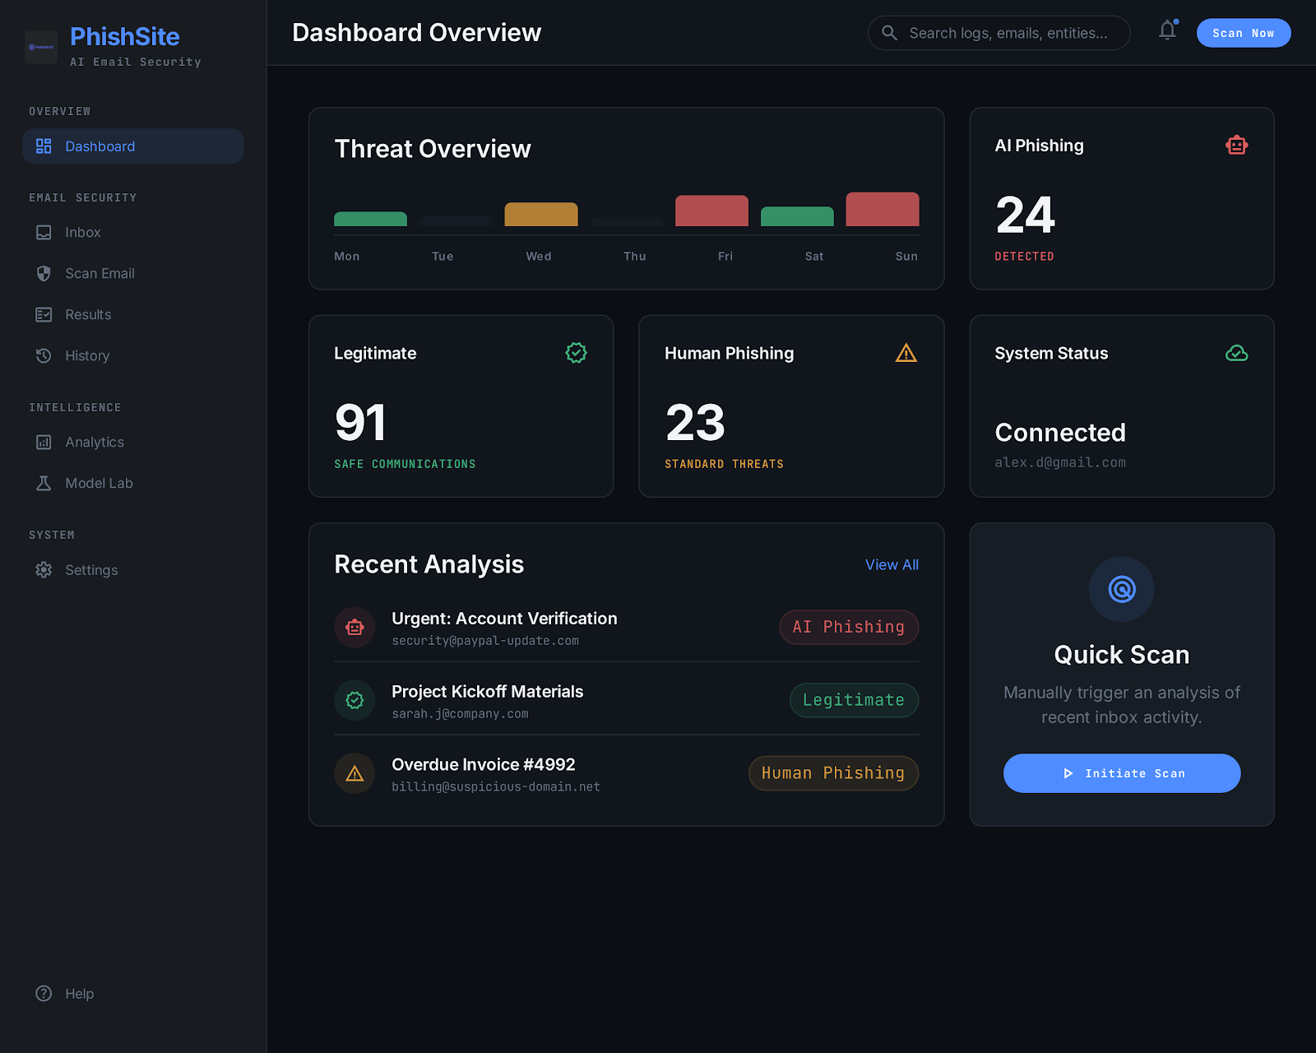Open the Inbox menu item

(133, 233)
